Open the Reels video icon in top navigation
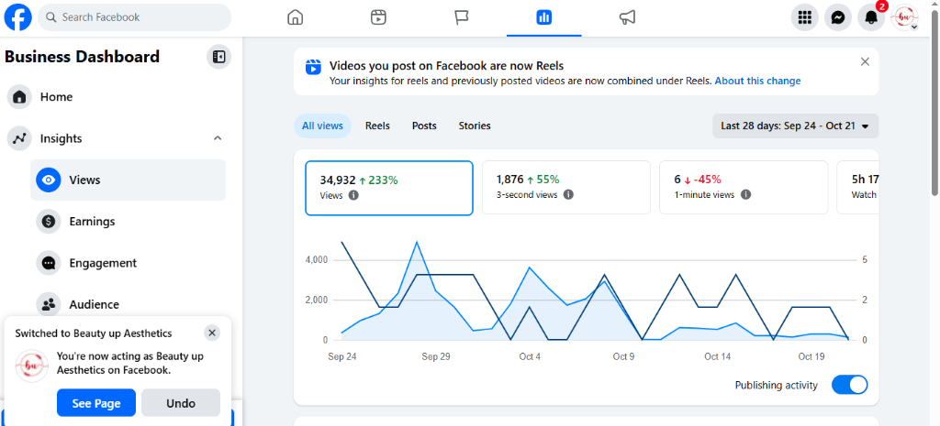 (378, 17)
